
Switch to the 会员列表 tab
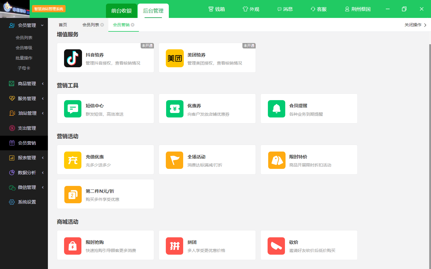coord(91,25)
